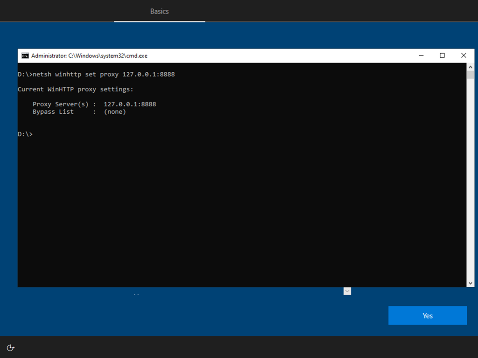The height and width of the screenshot is (358, 478).
Task: Click the cmd.exe icon in the title bar
Action: (25, 55)
